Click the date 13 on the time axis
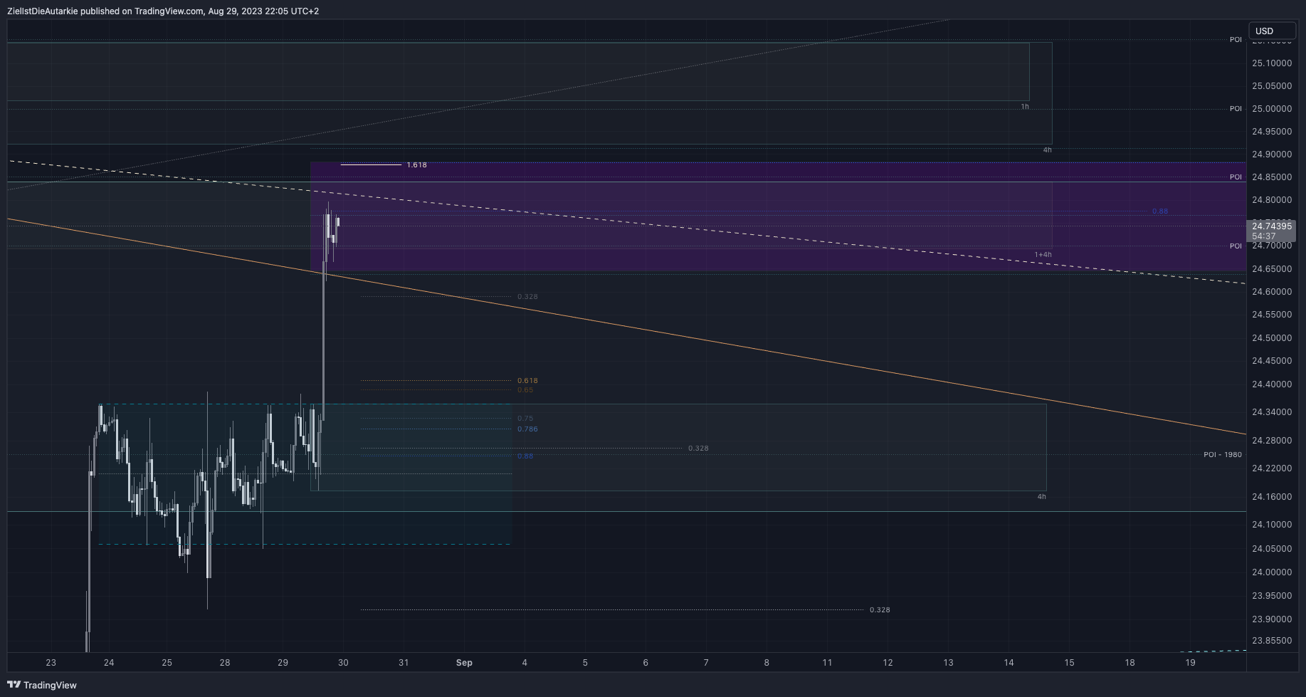 pyautogui.click(x=948, y=663)
